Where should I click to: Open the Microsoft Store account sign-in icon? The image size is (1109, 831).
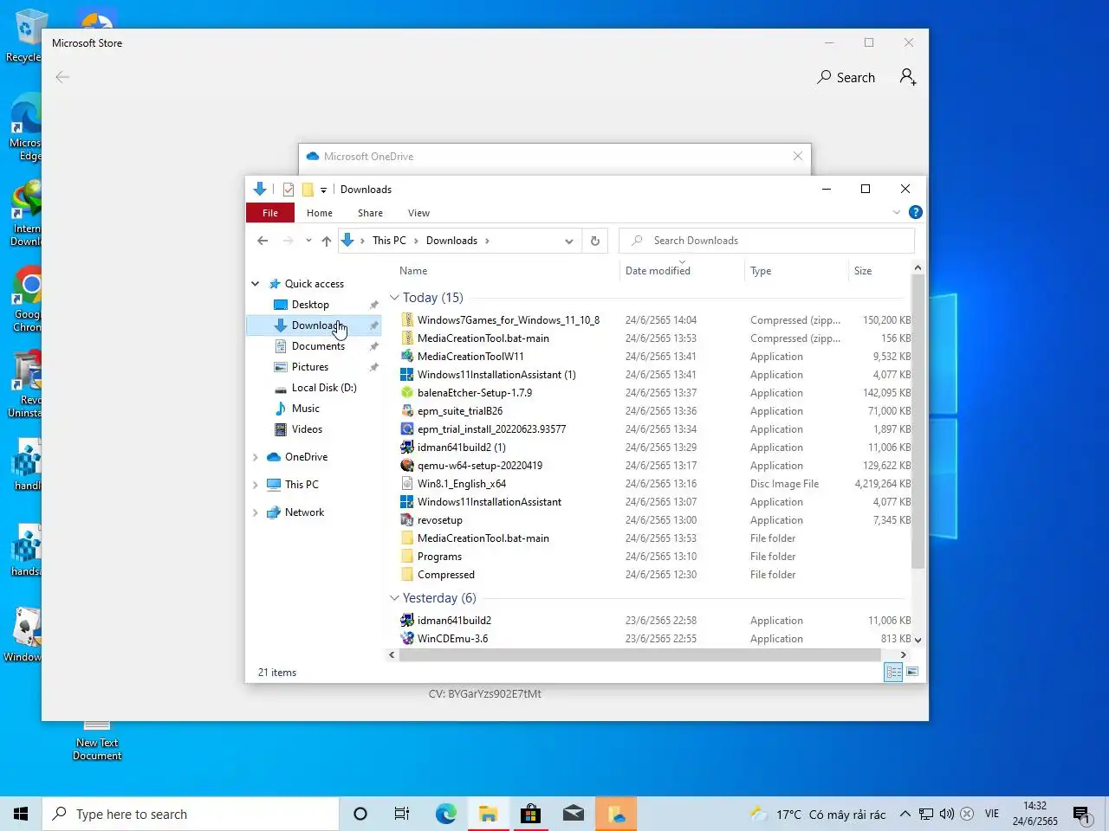pos(908,77)
